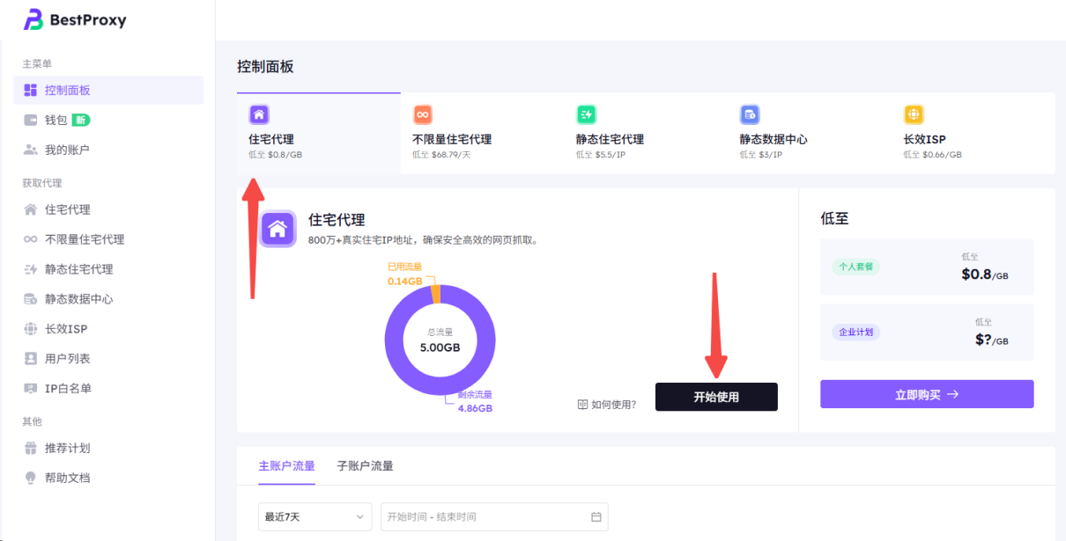Click the yellow 长效ISP globe icon

click(x=914, y=114)
